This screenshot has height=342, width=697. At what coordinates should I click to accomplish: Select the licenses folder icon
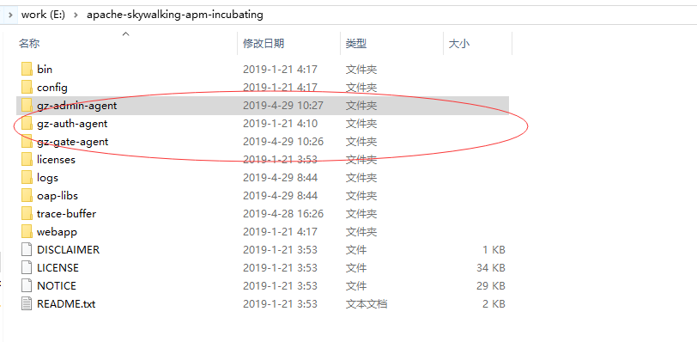[x=27, y=159]
